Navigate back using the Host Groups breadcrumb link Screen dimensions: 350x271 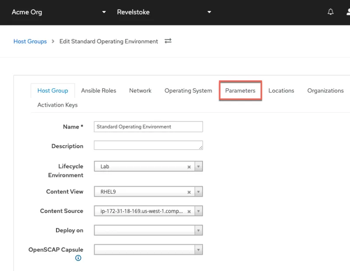pyautogui.click(x=30, y=41)
